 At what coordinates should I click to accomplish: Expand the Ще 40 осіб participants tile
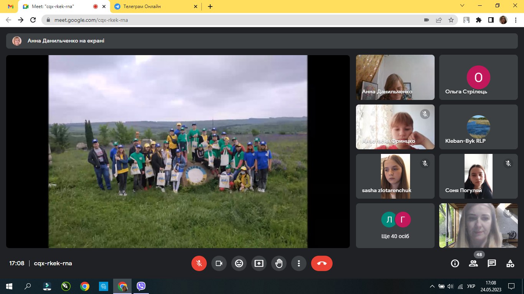pos(395,225)
